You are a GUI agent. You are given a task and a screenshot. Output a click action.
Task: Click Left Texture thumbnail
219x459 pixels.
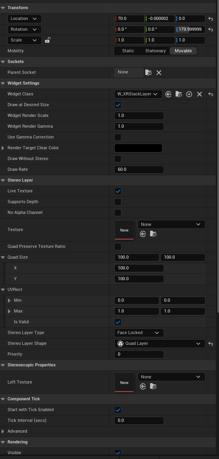click(124, 382)
